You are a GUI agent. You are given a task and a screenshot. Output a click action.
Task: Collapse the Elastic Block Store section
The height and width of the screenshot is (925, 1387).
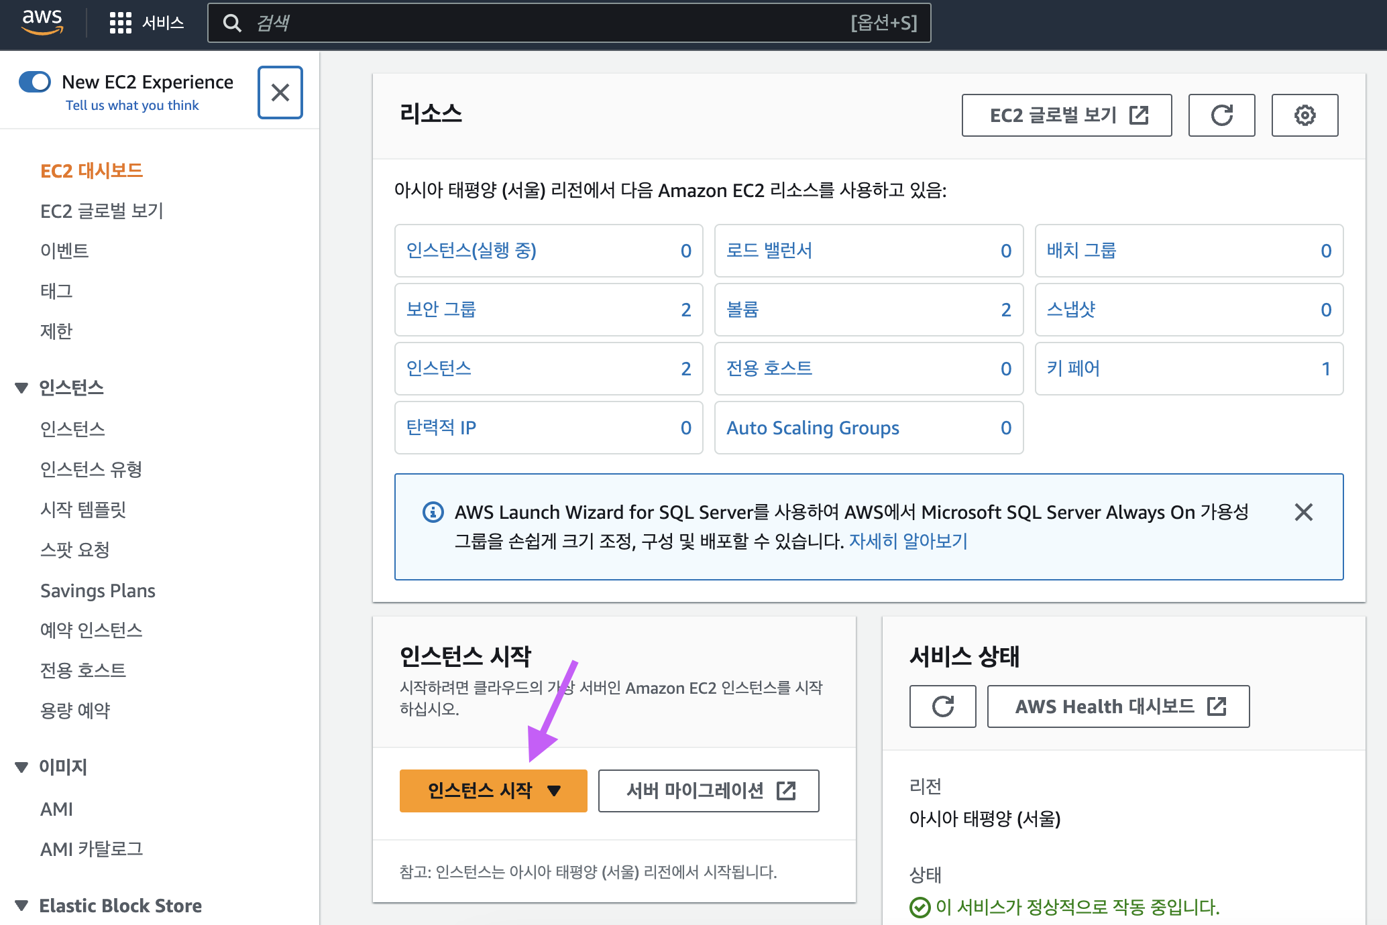21,906
